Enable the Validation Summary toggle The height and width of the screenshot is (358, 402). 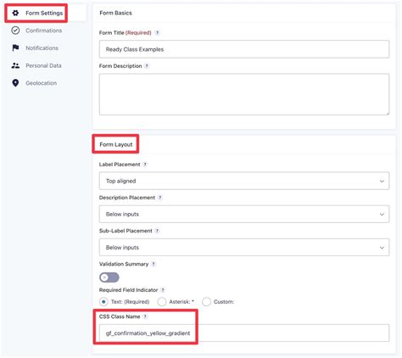coord(109,277)
